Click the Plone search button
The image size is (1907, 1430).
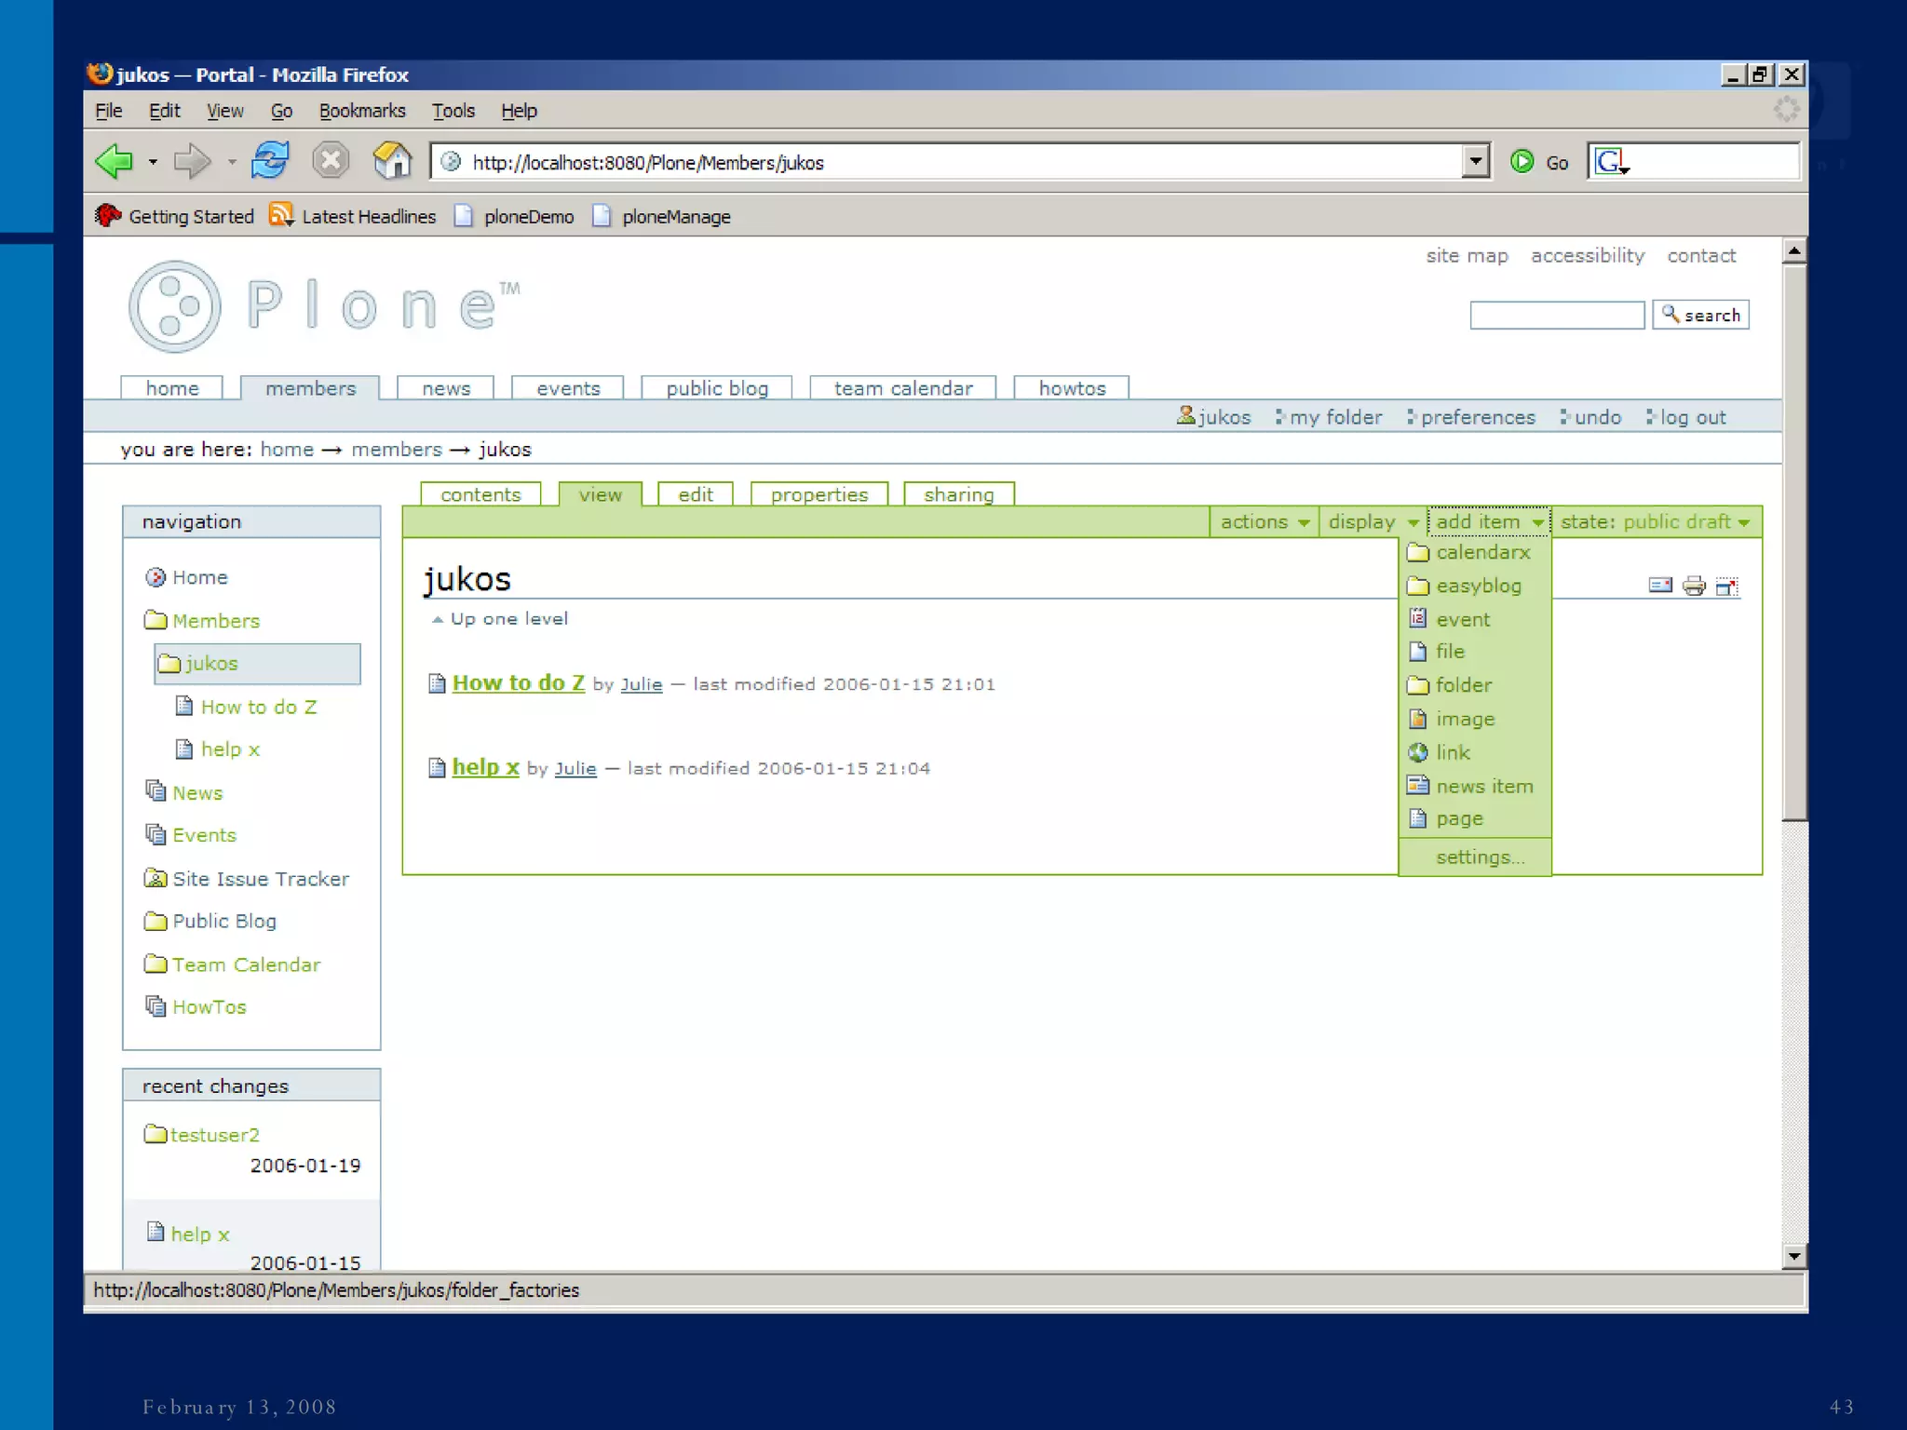tap(1700, 315)
